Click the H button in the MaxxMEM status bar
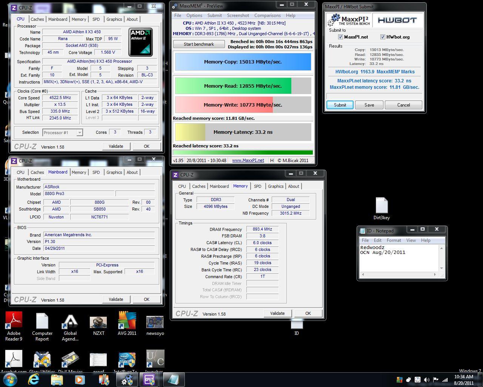The image size is (483, 387). tap(272, 160)
